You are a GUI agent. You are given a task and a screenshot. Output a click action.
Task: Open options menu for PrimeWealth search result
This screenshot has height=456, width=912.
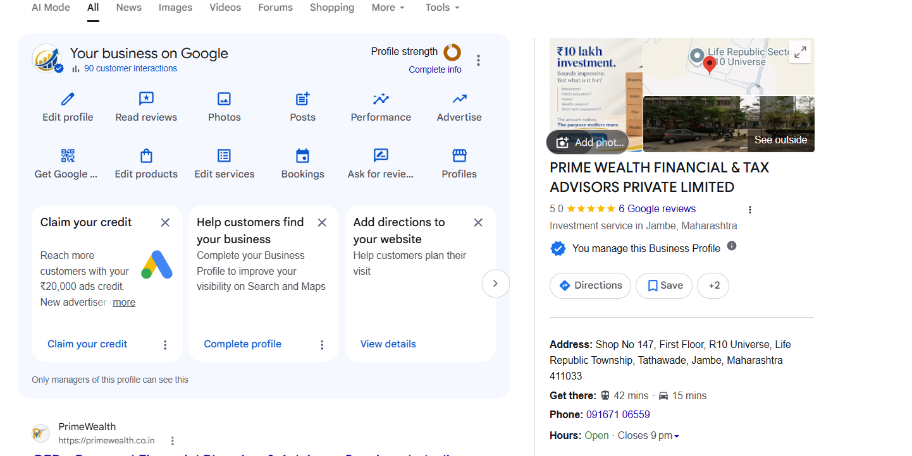click(x=172, y=441)
